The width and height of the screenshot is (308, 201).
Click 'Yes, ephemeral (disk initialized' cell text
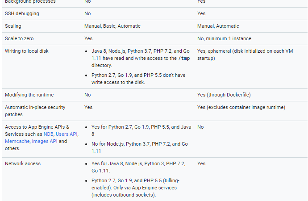[x=245, y=54]
